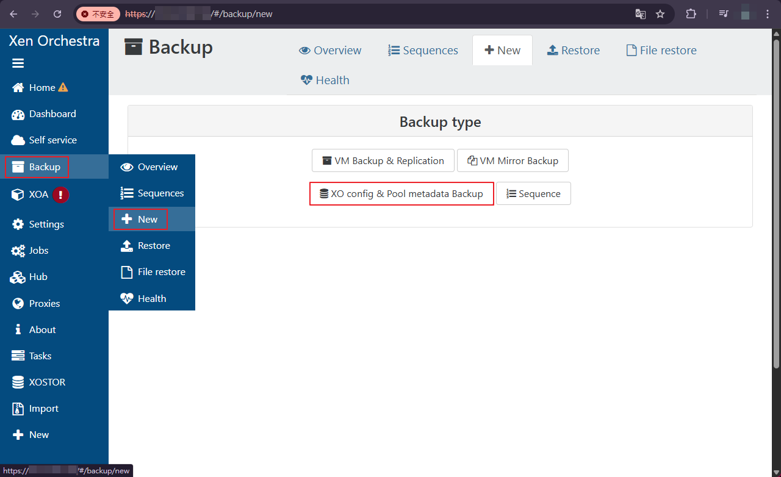Click the not secure site warning badge
The height and width of the screenshot is (477, 781).
98,14
